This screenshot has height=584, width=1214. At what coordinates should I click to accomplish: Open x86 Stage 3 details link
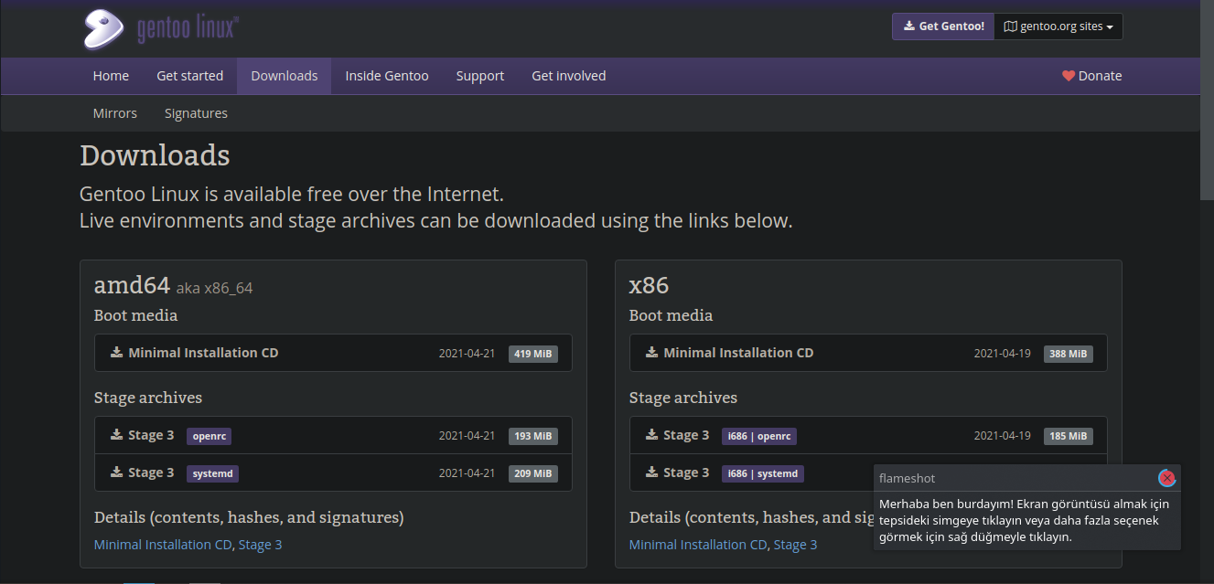tap(796, 545)
